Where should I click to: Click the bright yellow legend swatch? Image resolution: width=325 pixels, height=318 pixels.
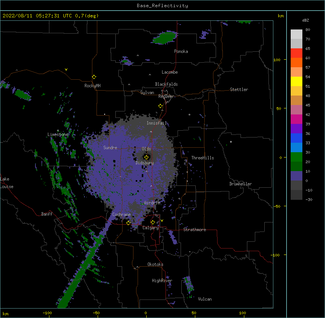(296, 81)
